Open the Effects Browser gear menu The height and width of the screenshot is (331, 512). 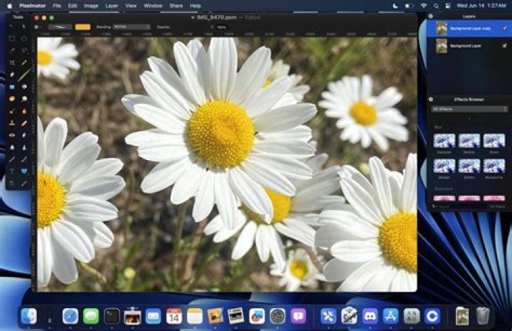point(431,100)
